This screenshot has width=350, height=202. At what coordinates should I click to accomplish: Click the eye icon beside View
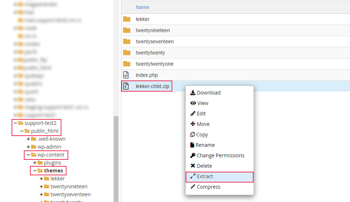tap(193, 103)
